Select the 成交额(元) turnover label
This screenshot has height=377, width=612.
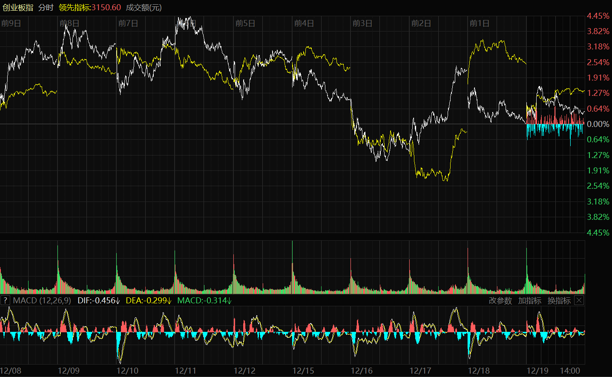pos(144,8)
